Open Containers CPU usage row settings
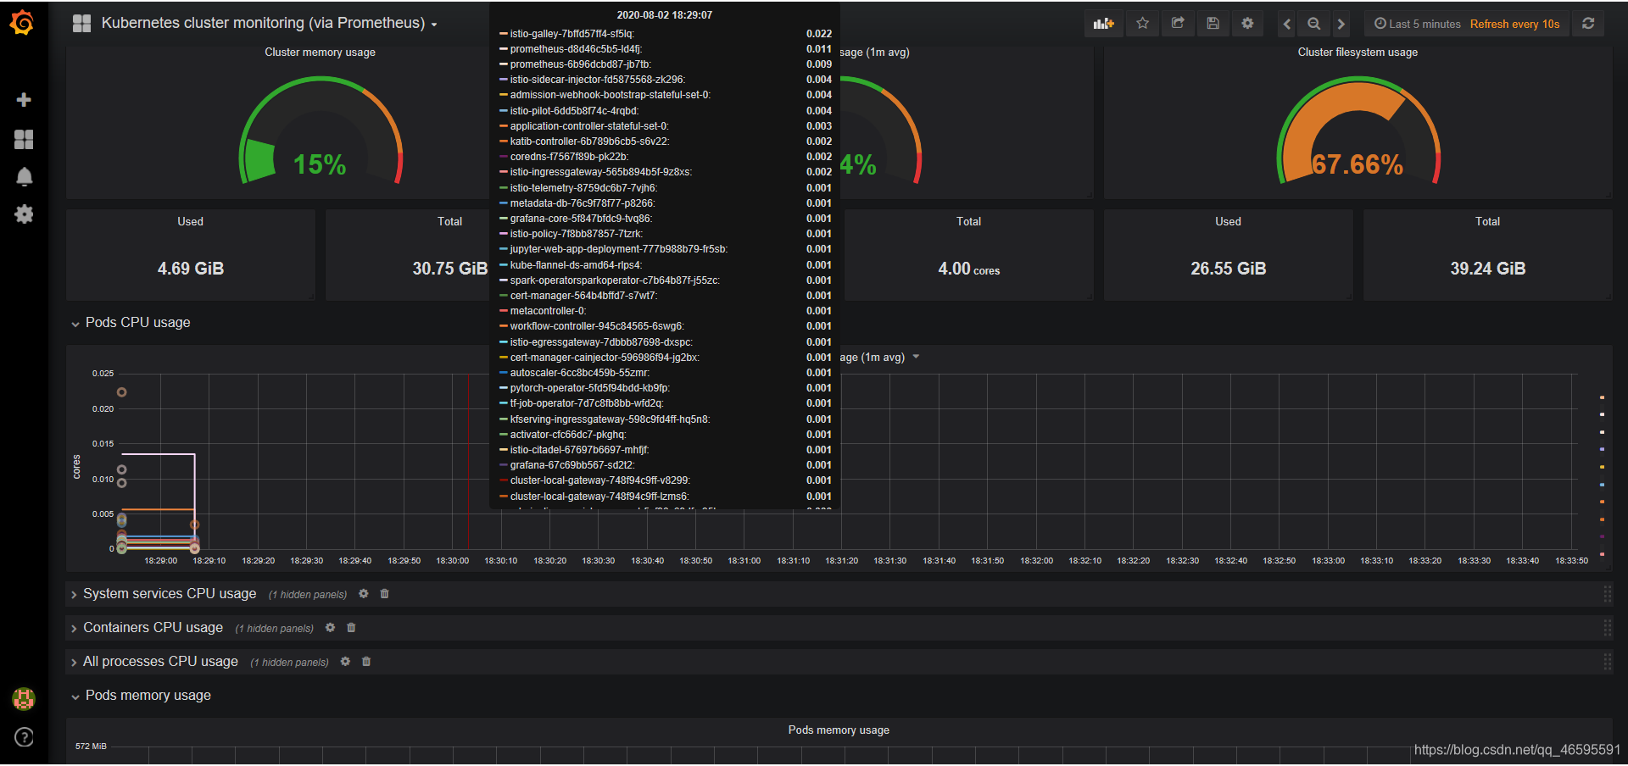Screen dimensions: 1628x766 330,628
